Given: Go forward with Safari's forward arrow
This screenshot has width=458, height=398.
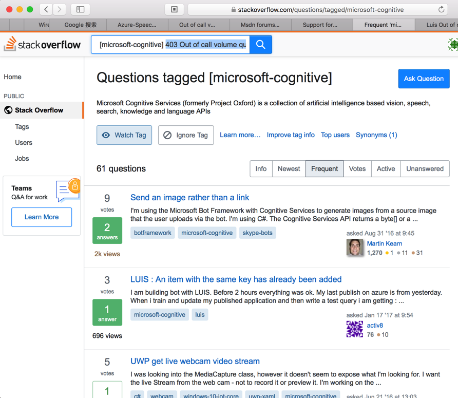Looking at the screenshot, I should (60, 9).
